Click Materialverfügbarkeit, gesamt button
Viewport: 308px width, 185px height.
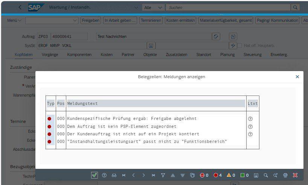pos(226,20)
